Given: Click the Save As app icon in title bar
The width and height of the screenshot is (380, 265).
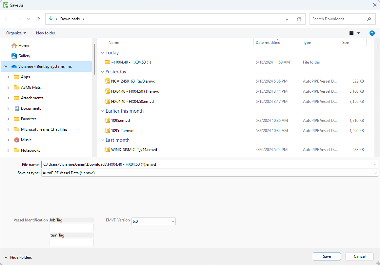Looking at the screenshot, I should click(x=6, y=5).
